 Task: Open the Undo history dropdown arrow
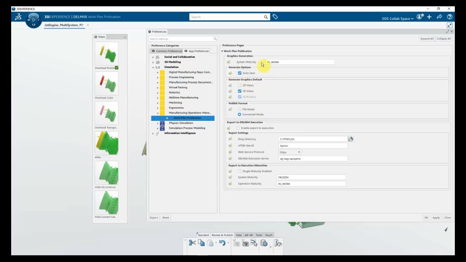(x=228, y=243)
